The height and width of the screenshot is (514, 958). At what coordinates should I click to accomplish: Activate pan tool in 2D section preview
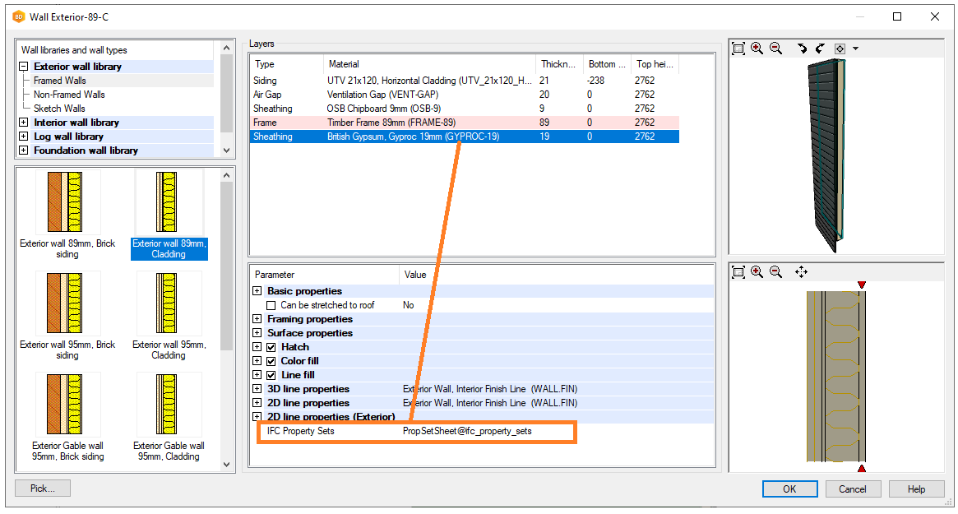click(x=802, y=272)
